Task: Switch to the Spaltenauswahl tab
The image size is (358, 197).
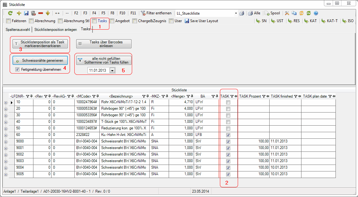Action: pos(18,29)
